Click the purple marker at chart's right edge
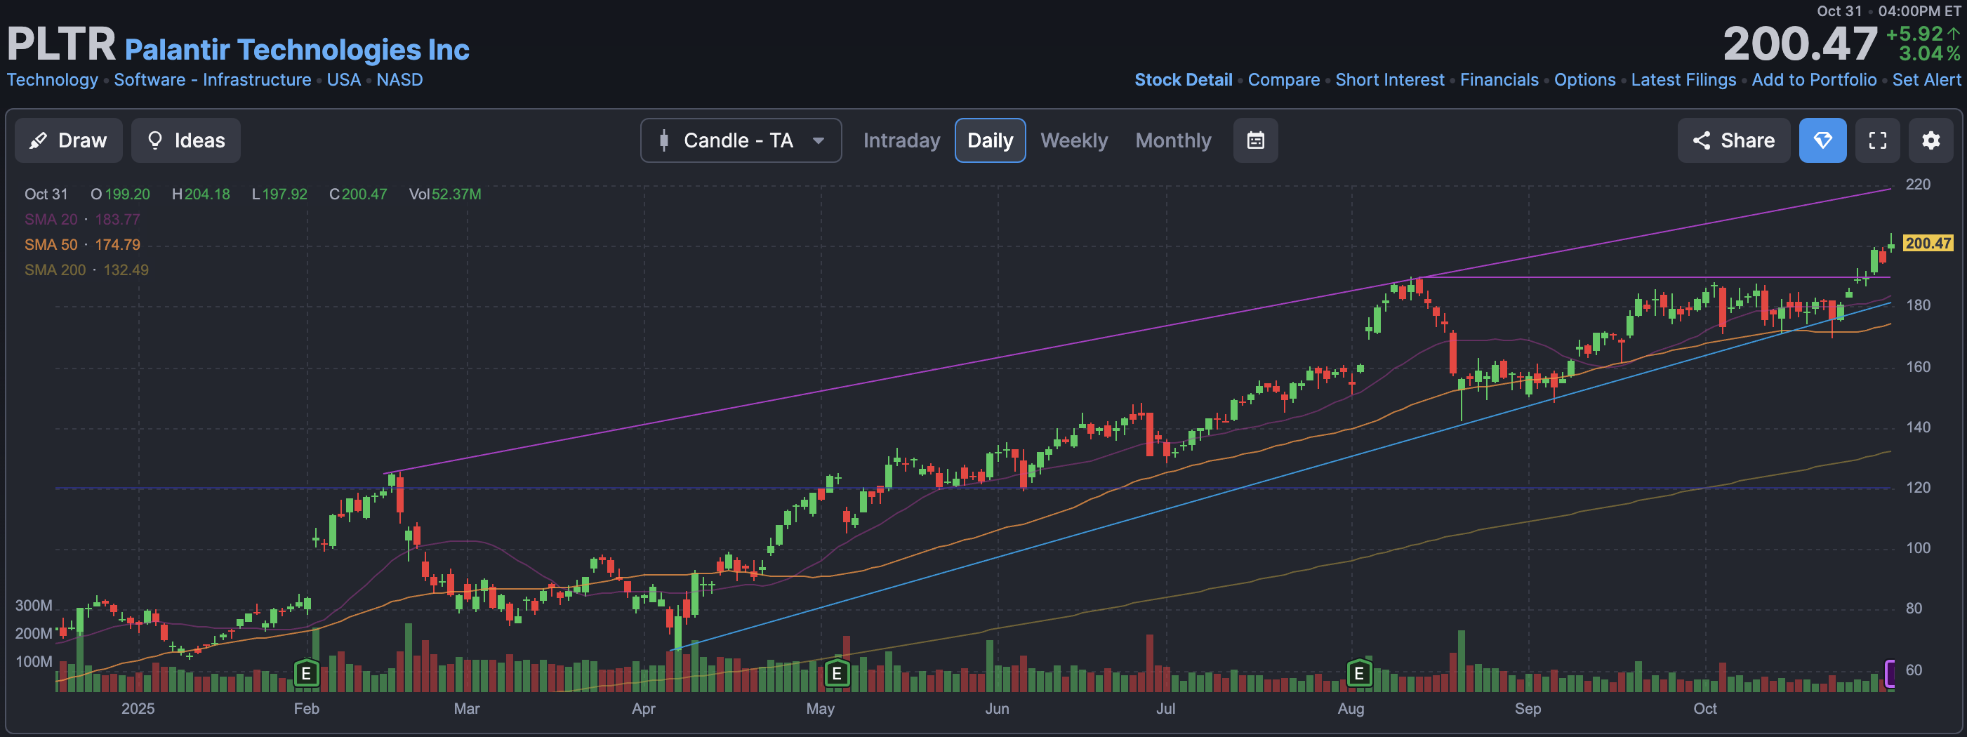 pyautogui.click(x=1890, y=674)
